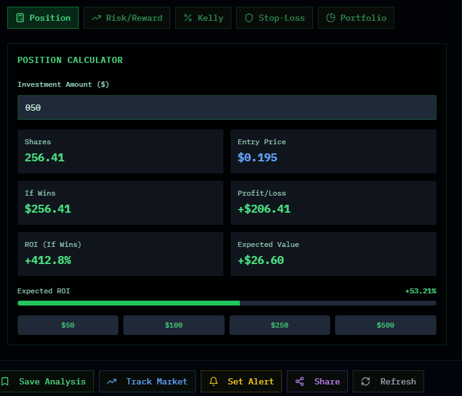This screenshot has height=396, width=462.
Task: Click the pie chart icon on Portfolio tab
Action: click(331, 18)
